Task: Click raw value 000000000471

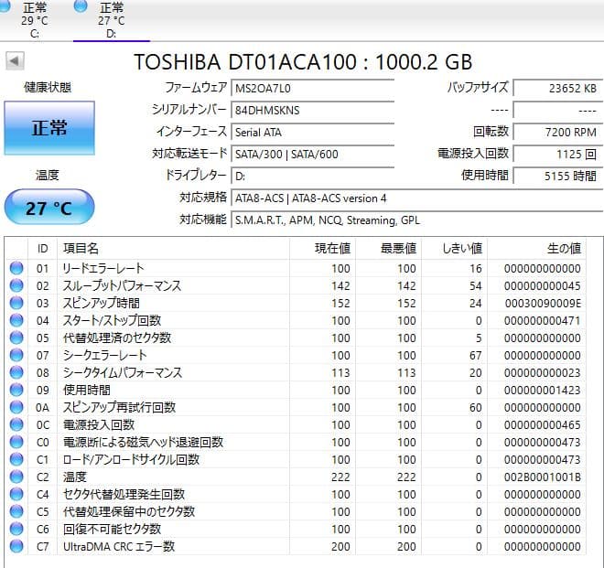Action: [x=543, y=321]
